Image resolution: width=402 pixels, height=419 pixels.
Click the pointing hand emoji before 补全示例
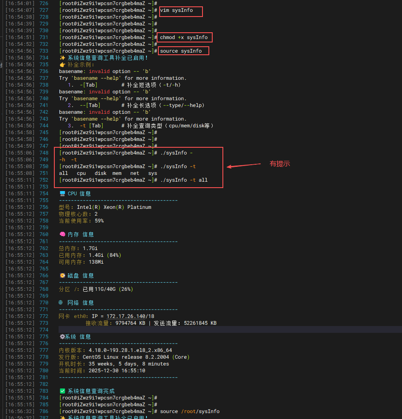click(62, 65)
